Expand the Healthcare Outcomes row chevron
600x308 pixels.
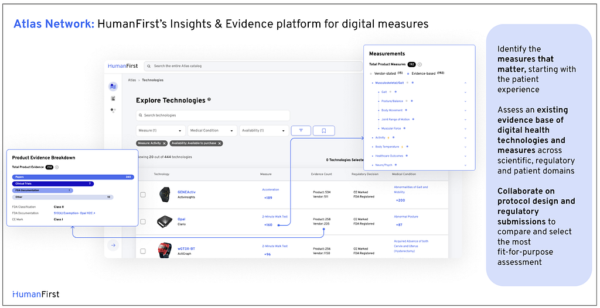[465, 155]
